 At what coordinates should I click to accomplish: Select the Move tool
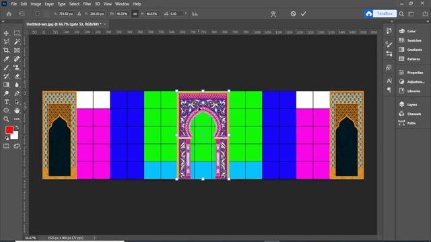pos(6,33)
